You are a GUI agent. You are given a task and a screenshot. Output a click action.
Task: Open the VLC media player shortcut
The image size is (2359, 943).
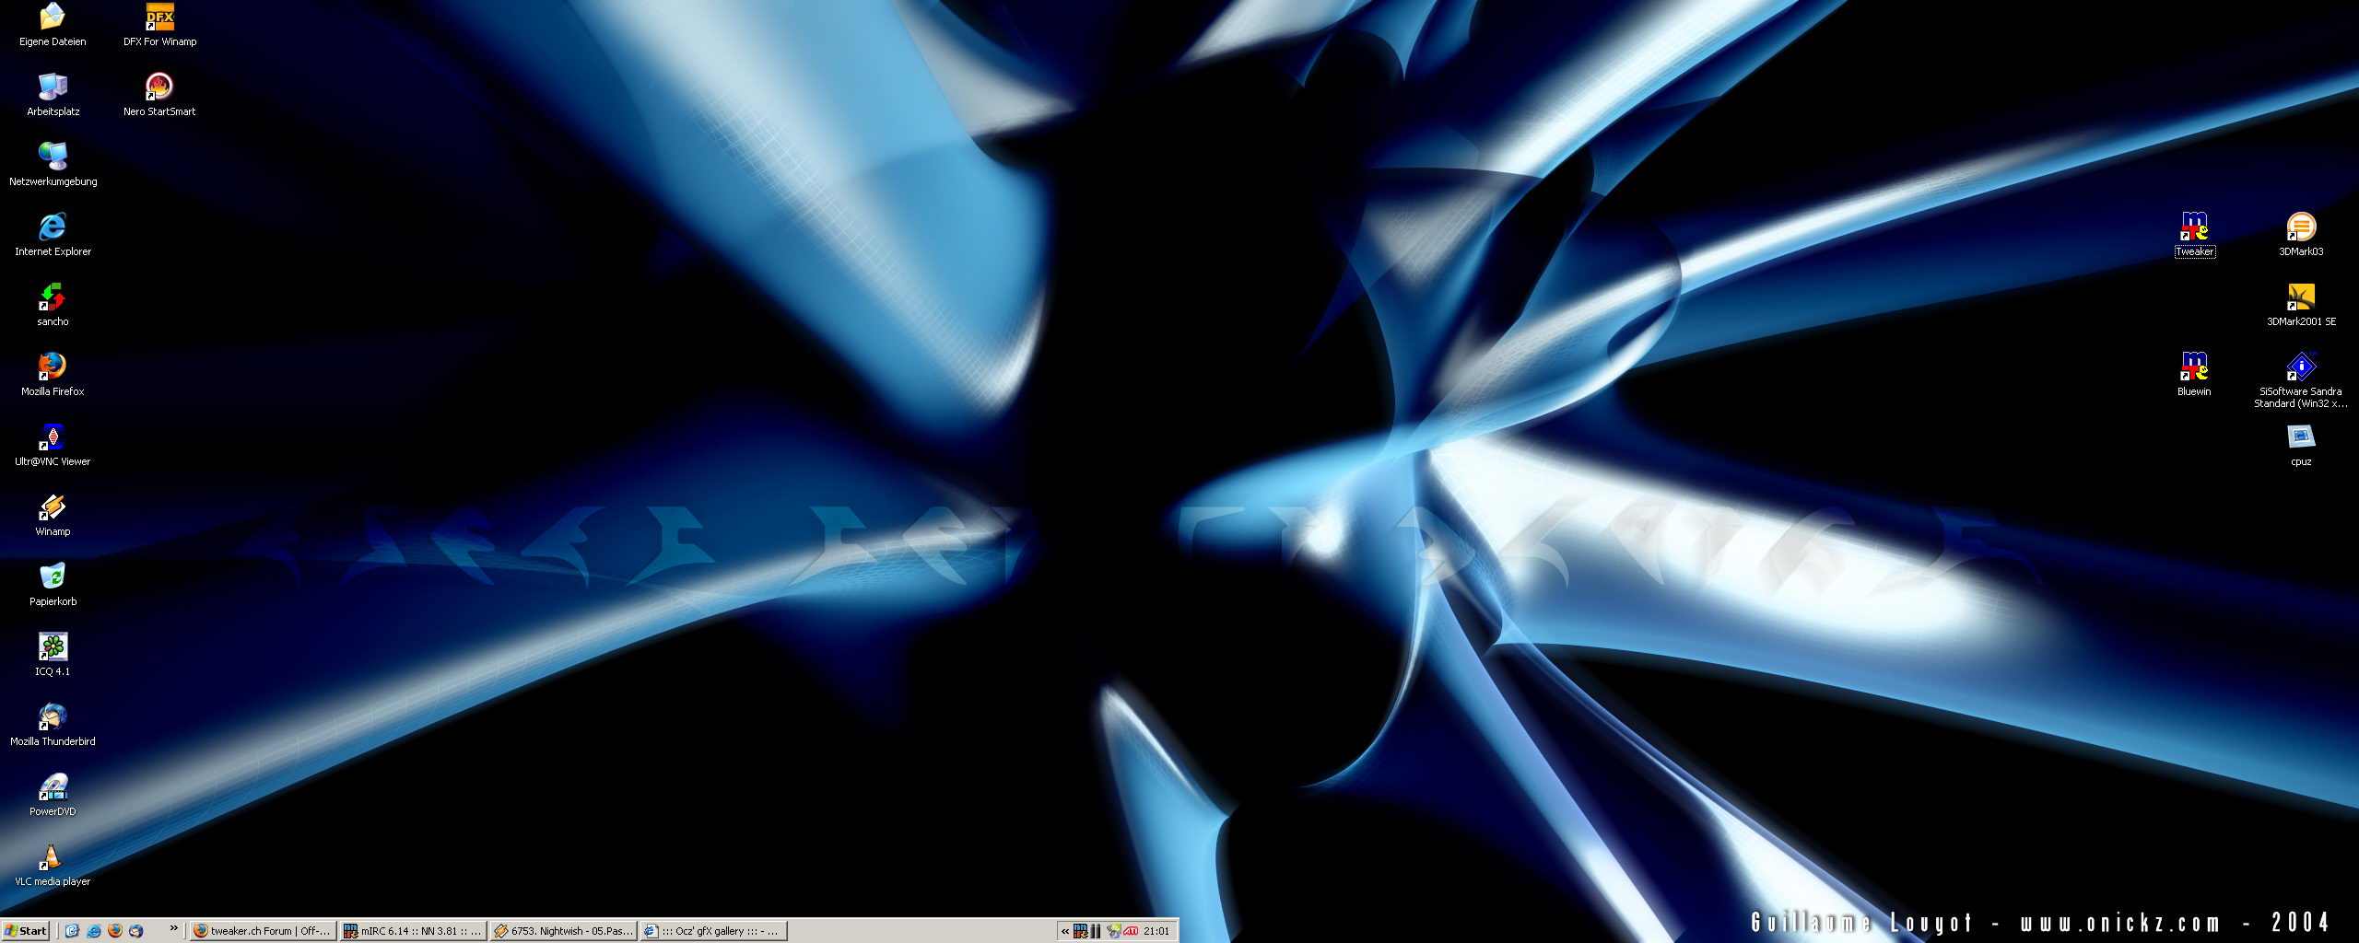(x=53, y=856)
